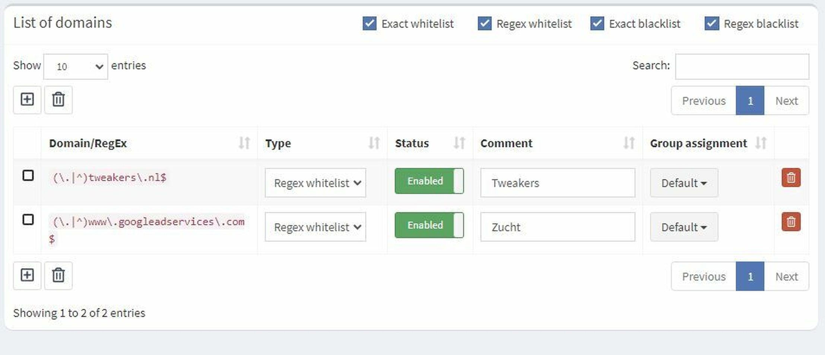This screenshot has width=825, height=355.
Task: Delete the tweakers.nl regex entry
Action: pyautogui.click(x=791, y=178)
